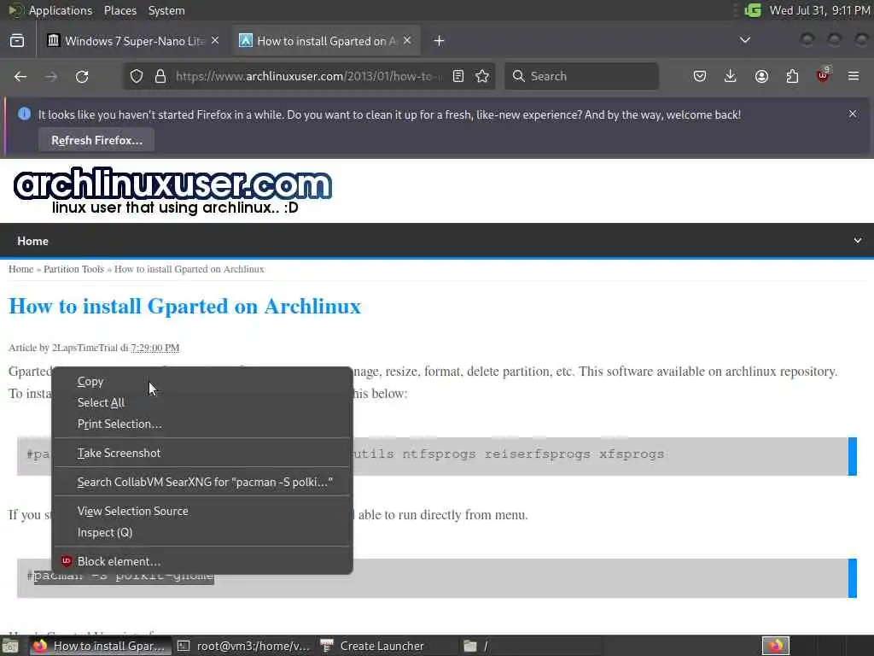Open the Downloads panel icon
The width and height of the screenshot is (874, 656).
pyautogui.click(x=731, y=76)
